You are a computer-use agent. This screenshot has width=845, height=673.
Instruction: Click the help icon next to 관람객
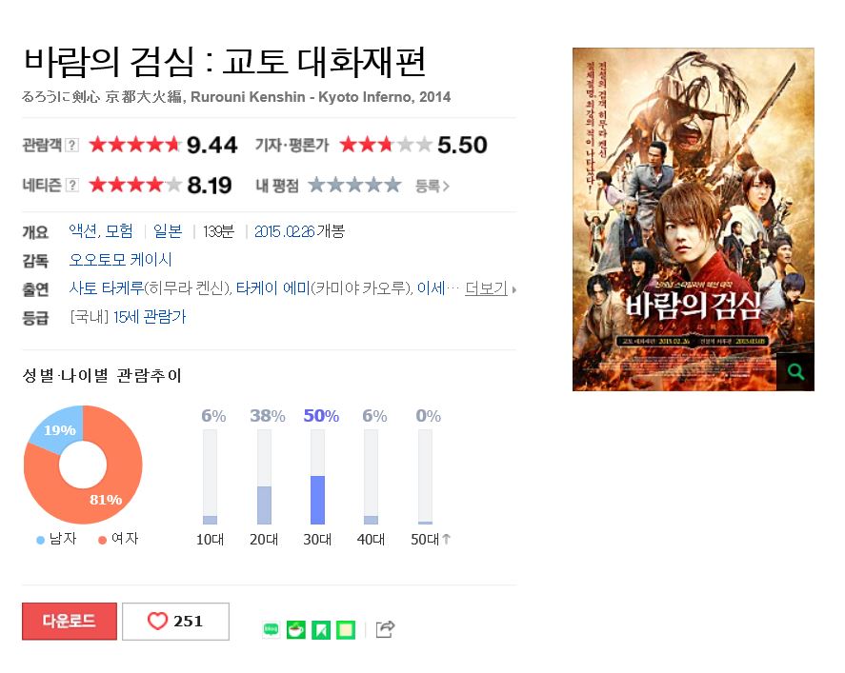71,145
